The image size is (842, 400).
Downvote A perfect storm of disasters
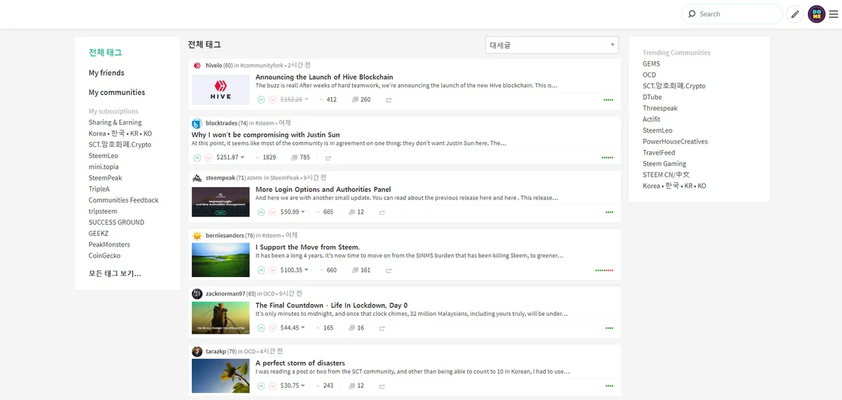[x=272, y=386]
